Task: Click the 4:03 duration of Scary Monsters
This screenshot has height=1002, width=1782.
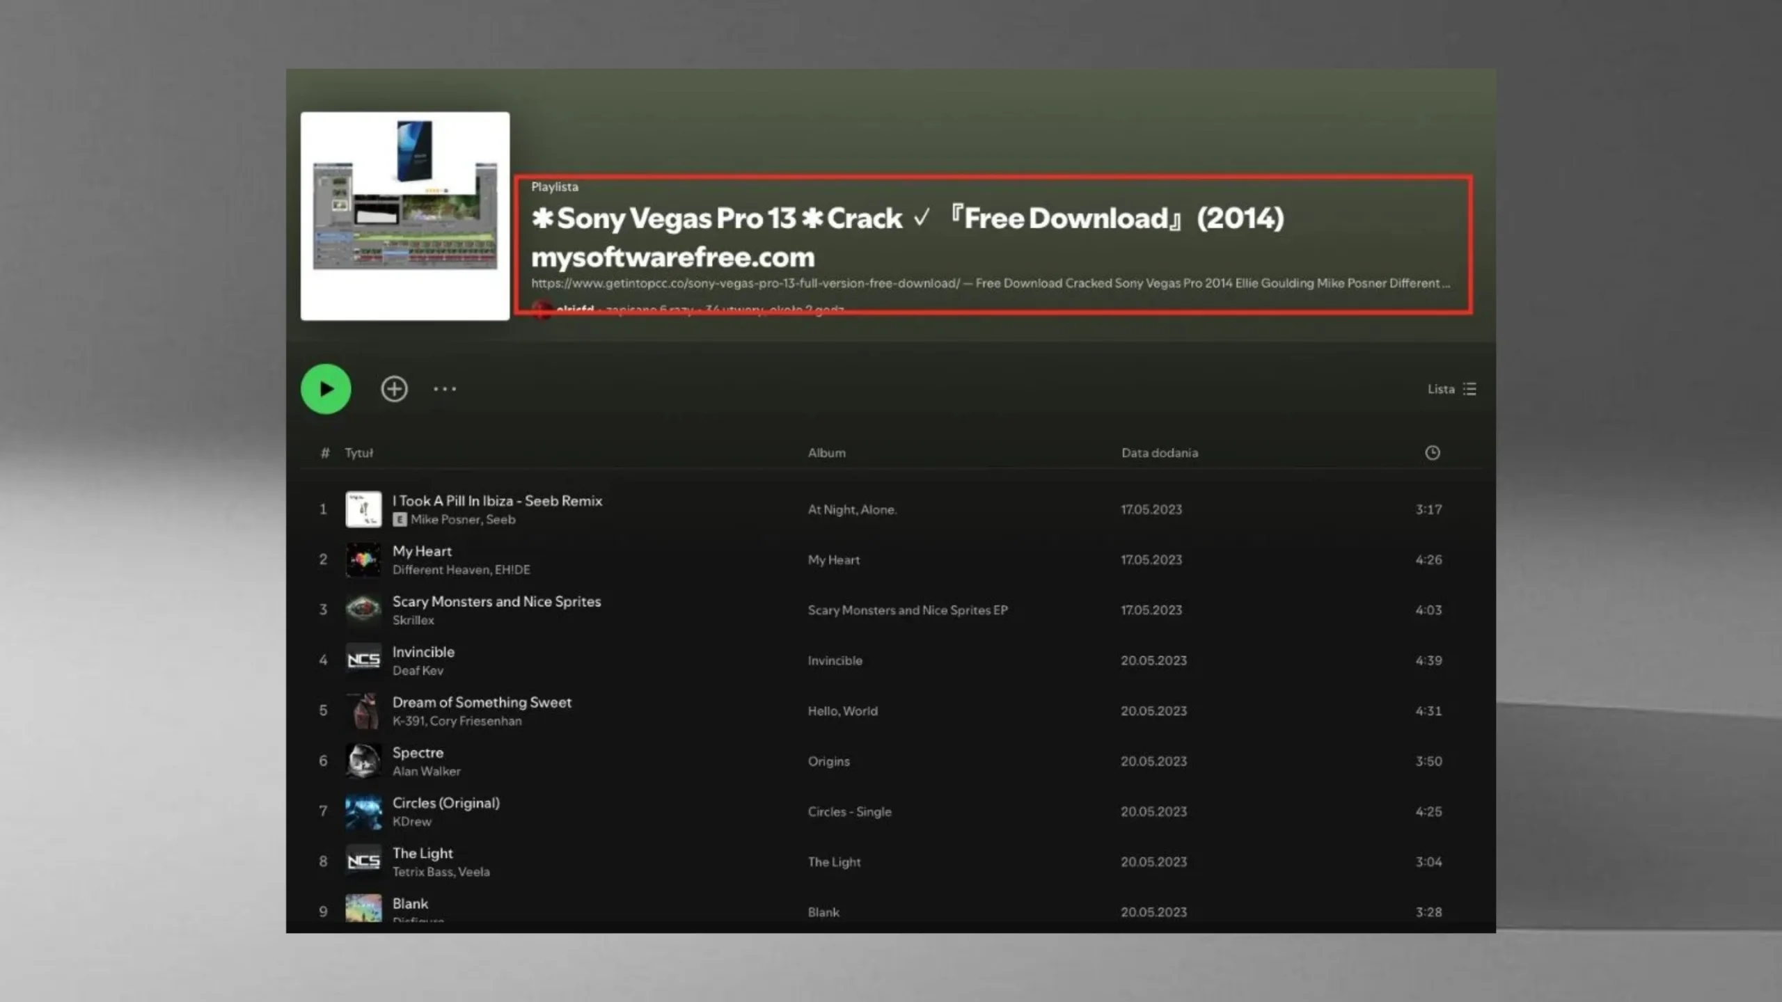Action: coord(1428,610)
